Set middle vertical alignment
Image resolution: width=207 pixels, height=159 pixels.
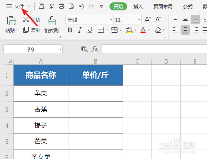tap(185, 20)
